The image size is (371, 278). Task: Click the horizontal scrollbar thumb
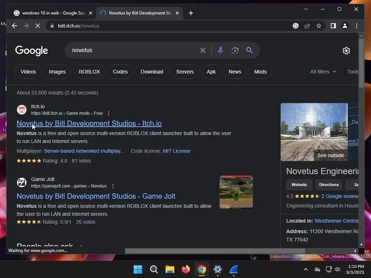coord(215,251)
